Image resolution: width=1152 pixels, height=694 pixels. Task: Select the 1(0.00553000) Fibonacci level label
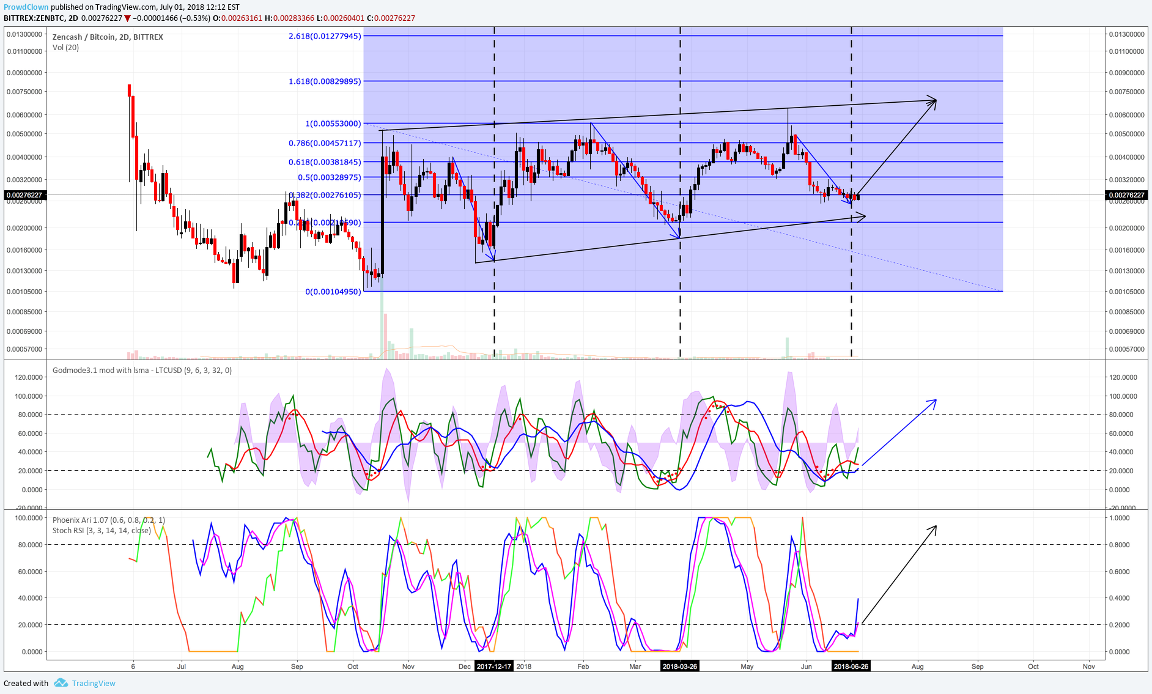click(x=333, y=124)
